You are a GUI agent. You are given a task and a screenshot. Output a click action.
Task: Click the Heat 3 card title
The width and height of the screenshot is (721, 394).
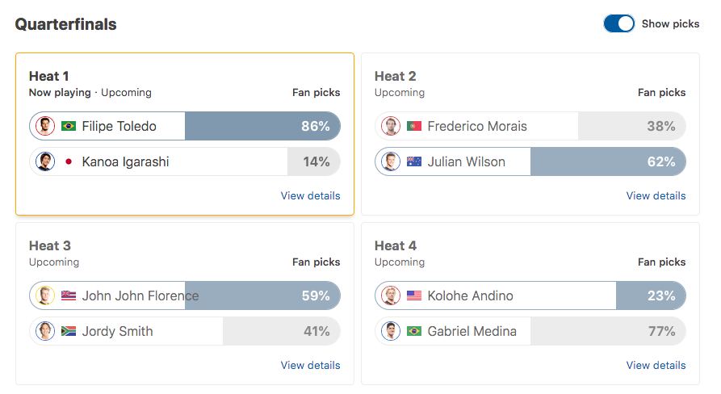(x=50, y=245)
